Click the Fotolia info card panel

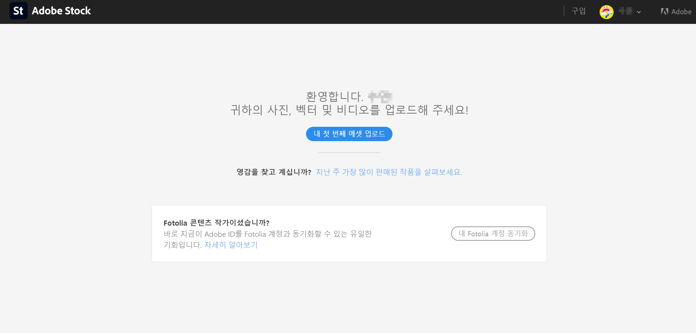pos(349,233)
